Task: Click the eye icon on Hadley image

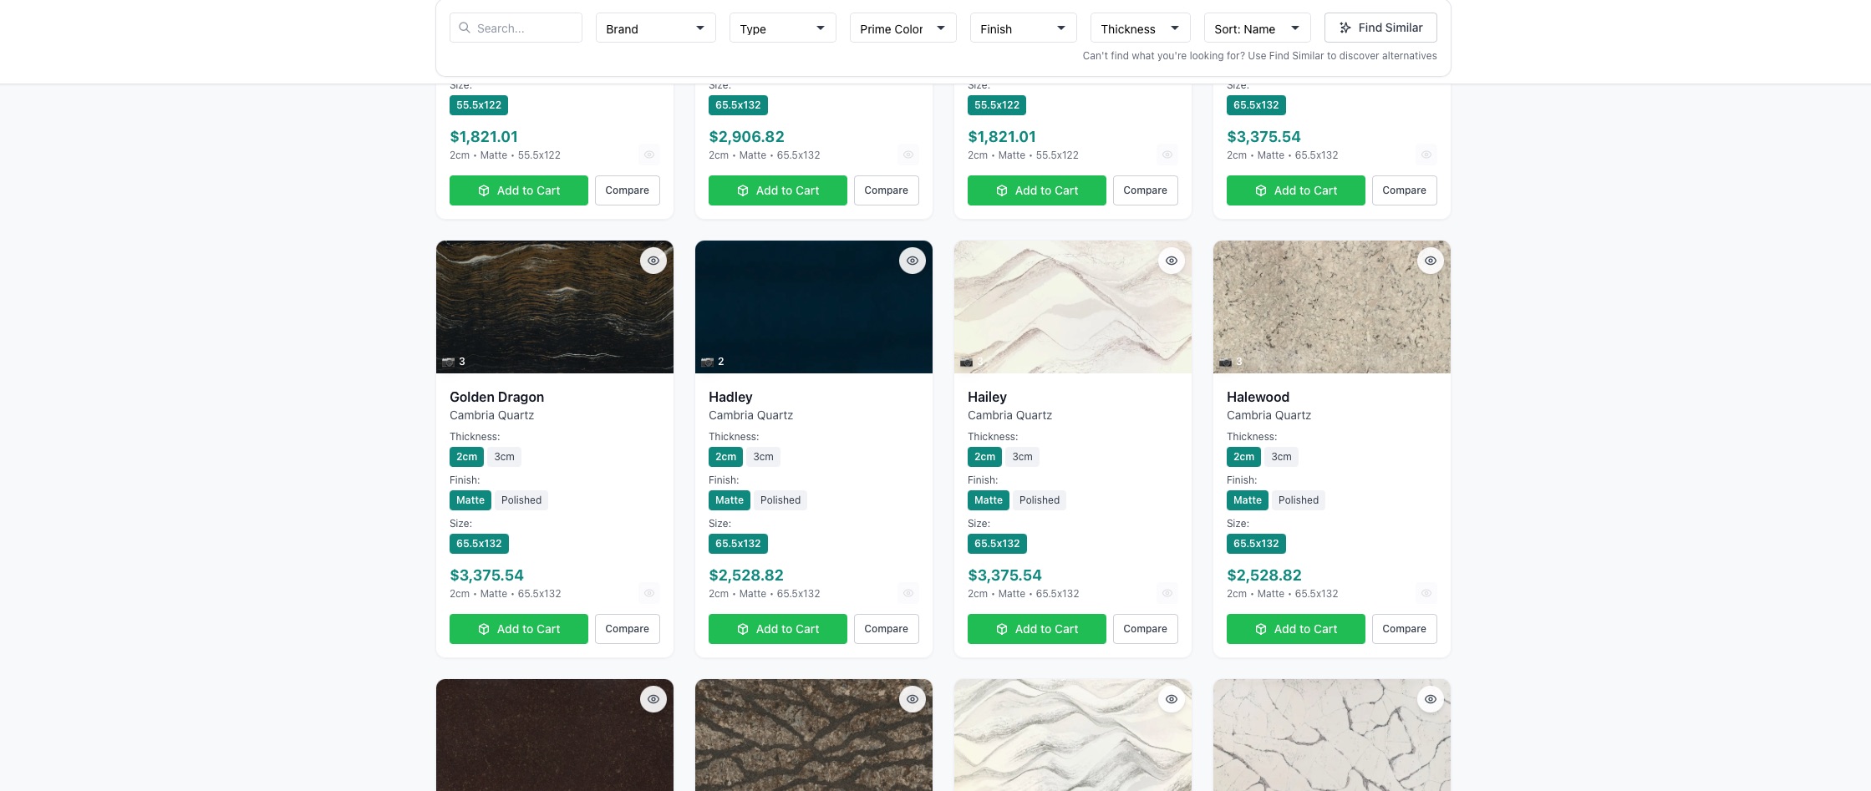Action: tap(913, 261)
